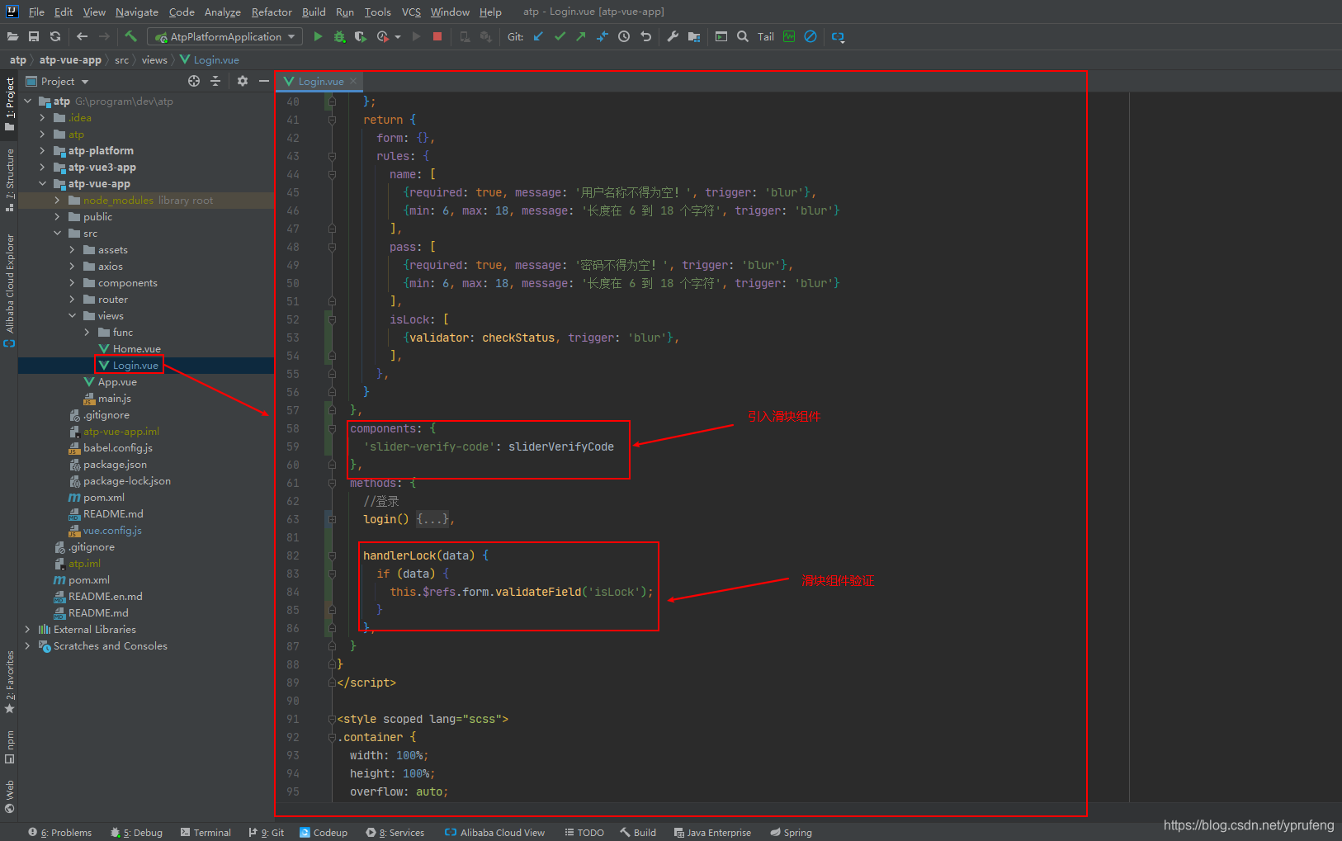Open the AtpPlatformApplication run configuration dropdown
The image size is (1342, 841).
[x=225, y=36]
